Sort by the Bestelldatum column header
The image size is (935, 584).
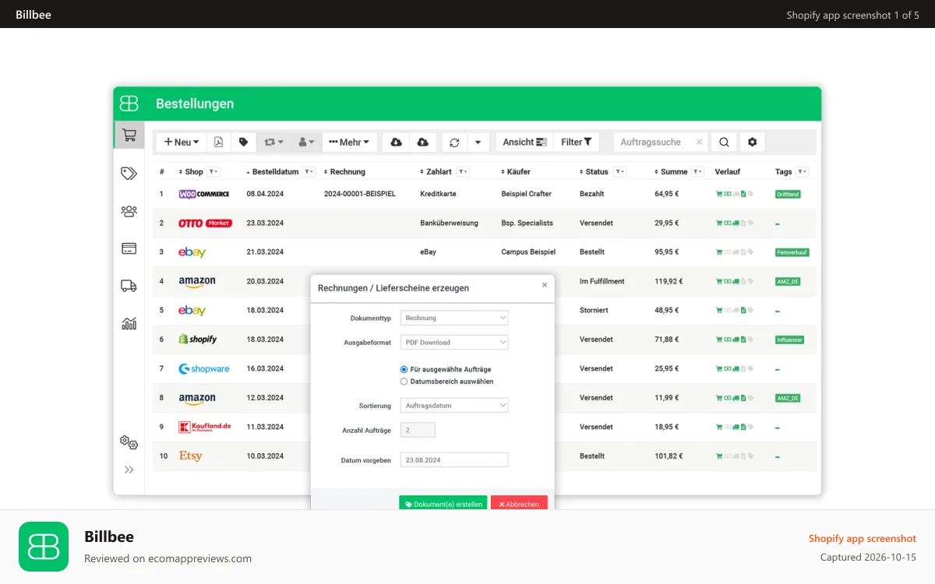tap(273, 171)
